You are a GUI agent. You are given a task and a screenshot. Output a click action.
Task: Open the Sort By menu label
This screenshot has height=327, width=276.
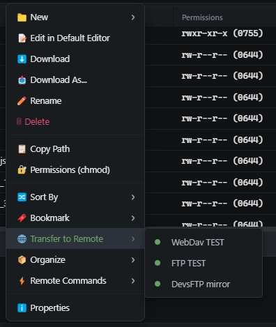[x=44, y=197]
